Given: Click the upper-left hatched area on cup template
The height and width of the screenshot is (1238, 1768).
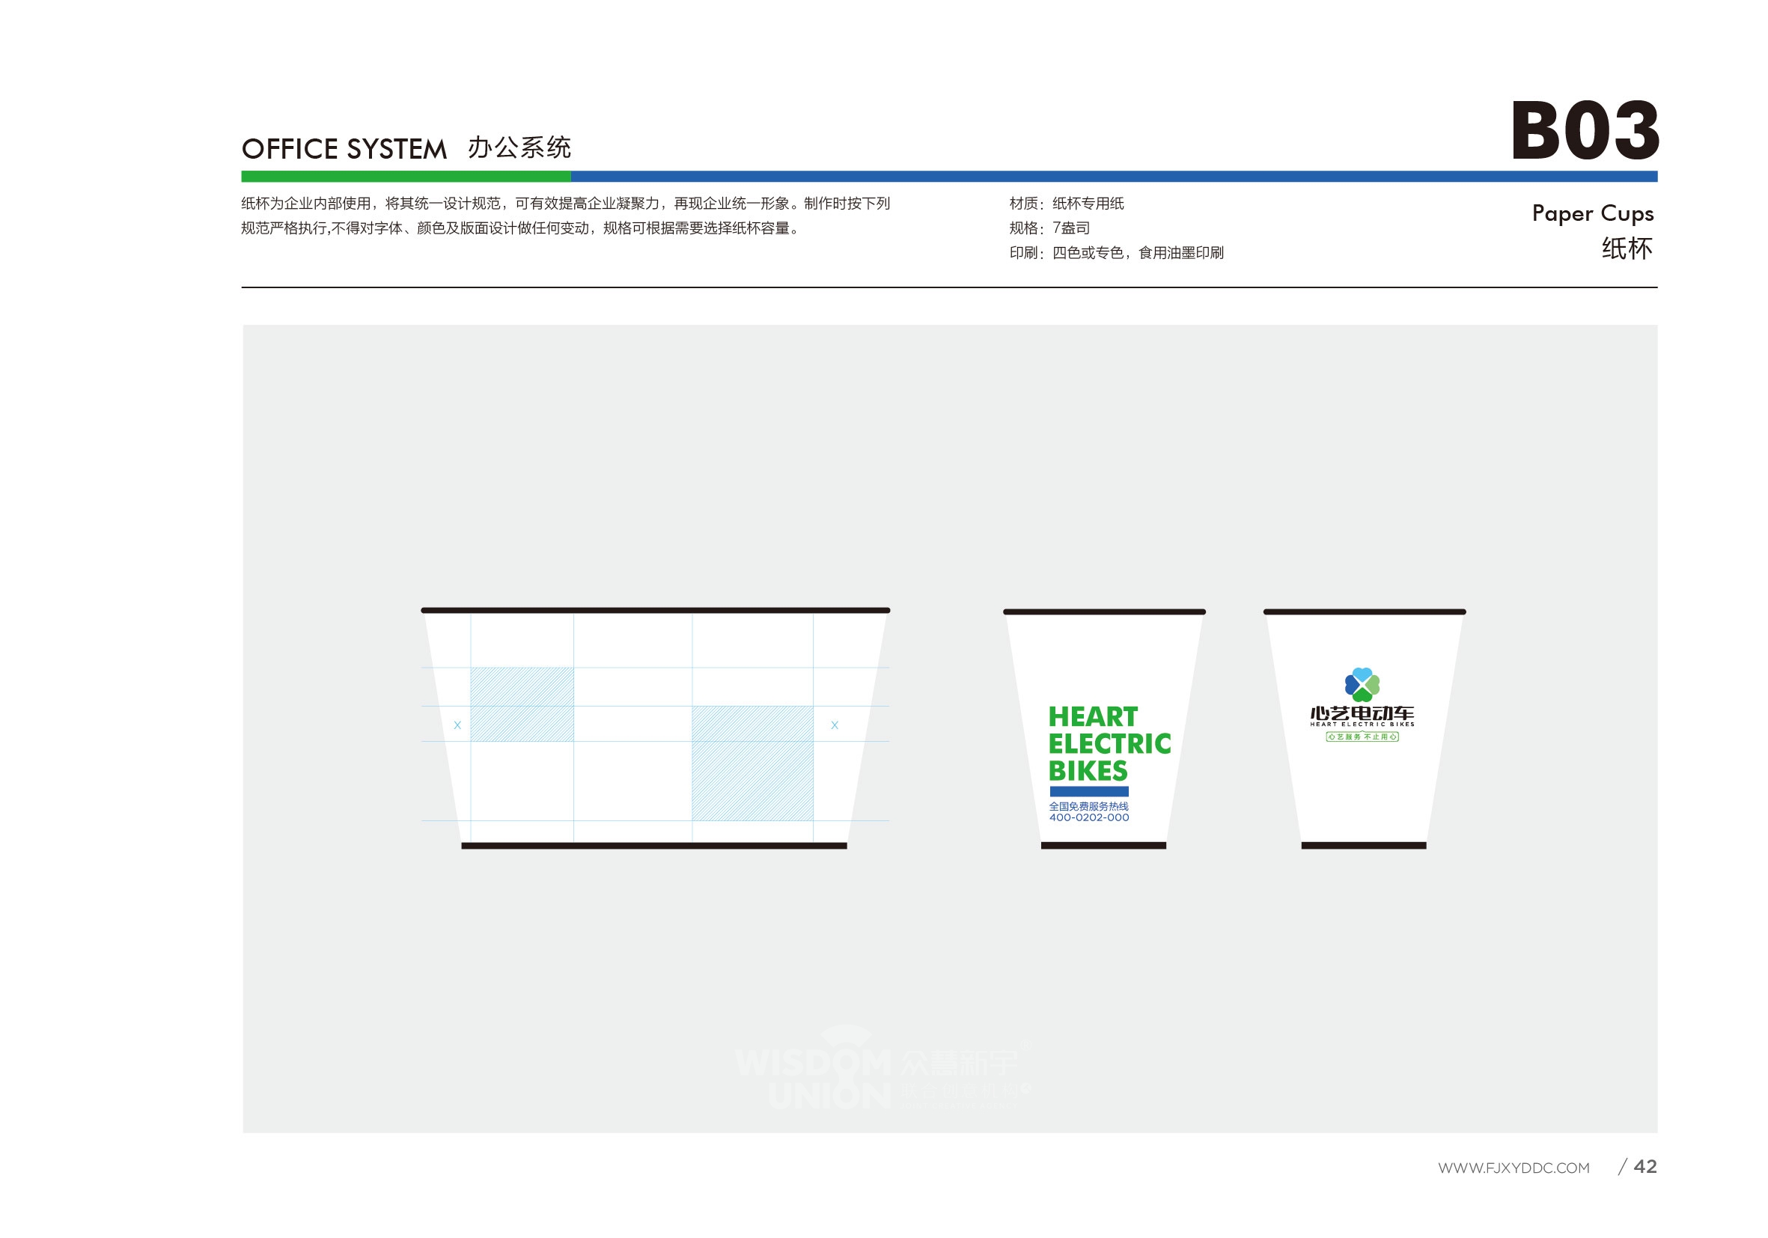Looking at the screenshot, I should click(x=522, y=704).
